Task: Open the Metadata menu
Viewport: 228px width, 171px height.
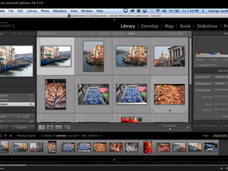Action: pyautogui.click(x=60, y=11)
